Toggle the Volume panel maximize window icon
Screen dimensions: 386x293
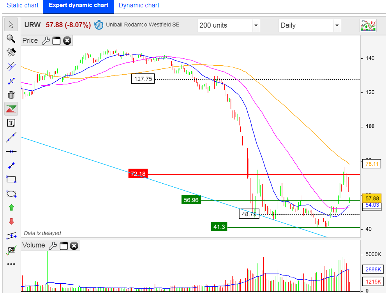click(x=63, y=246)
